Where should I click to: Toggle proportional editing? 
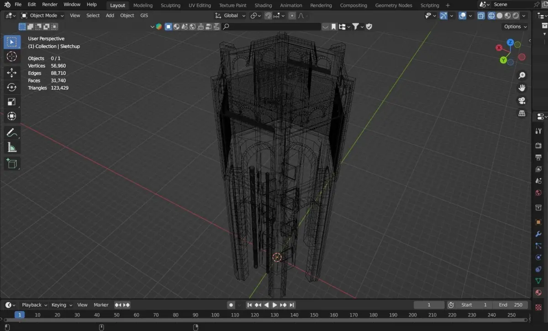(x=292, y=16)
